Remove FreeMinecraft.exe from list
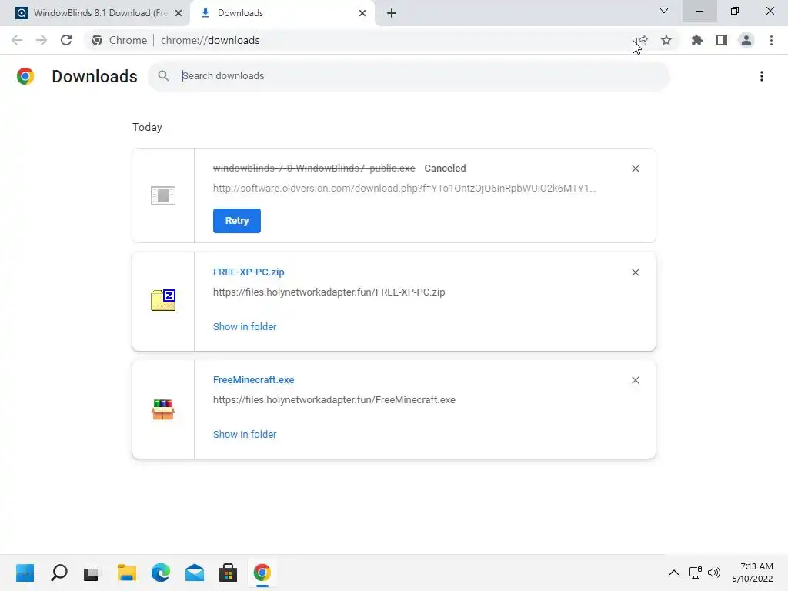This screenshot has width=788, height=591. coord(635,380)
